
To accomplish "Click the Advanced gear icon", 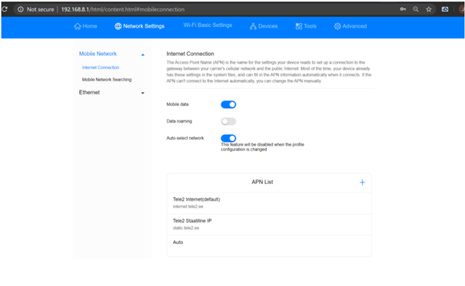I will (337, 26).
